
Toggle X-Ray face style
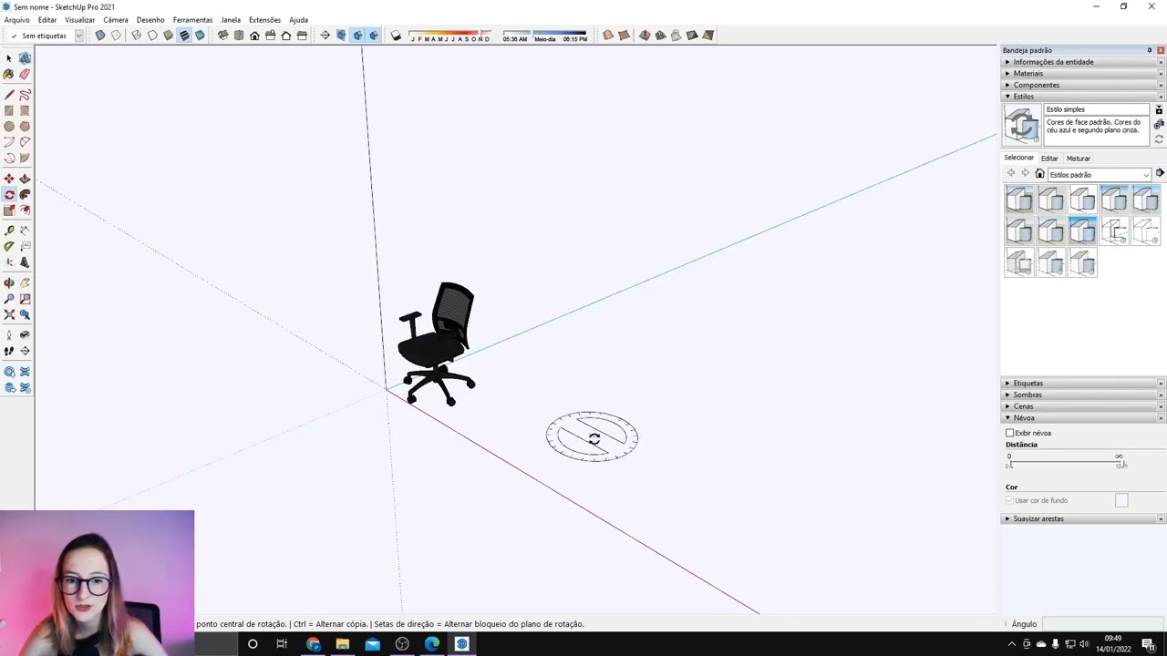100,36
